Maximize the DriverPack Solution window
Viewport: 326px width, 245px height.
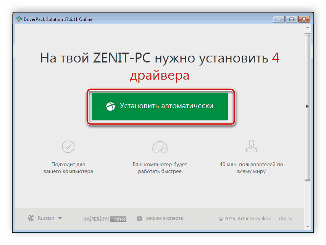pos(291,19)
